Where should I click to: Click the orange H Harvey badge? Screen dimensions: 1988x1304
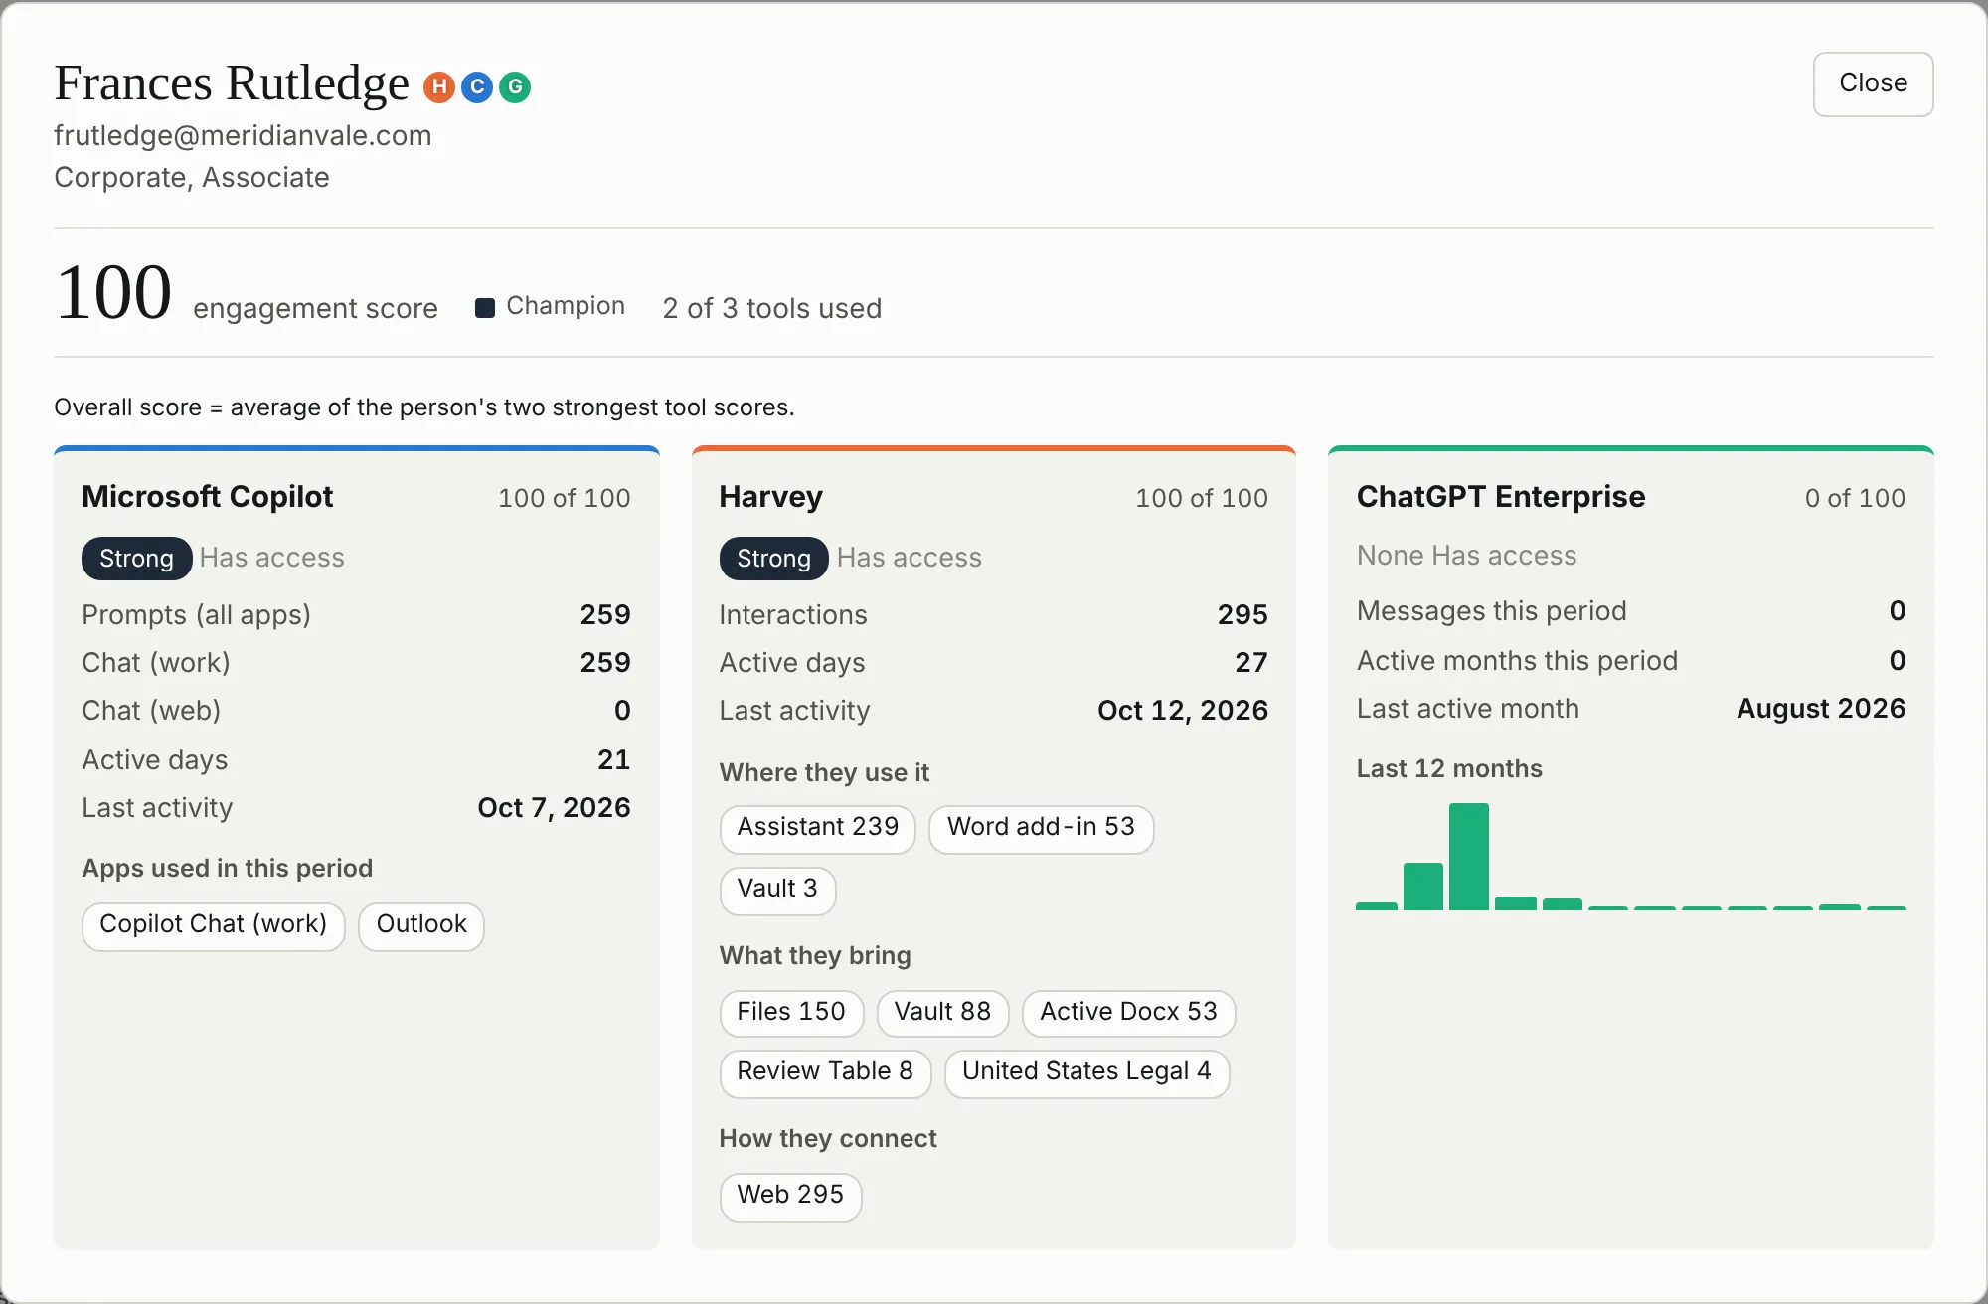pos(439,87)
